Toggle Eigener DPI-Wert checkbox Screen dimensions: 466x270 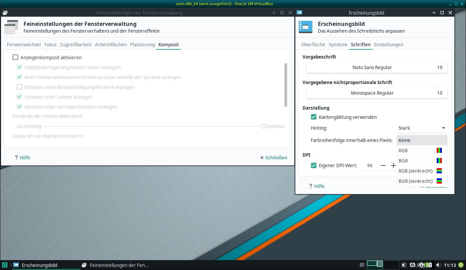[x=314, y=166]
